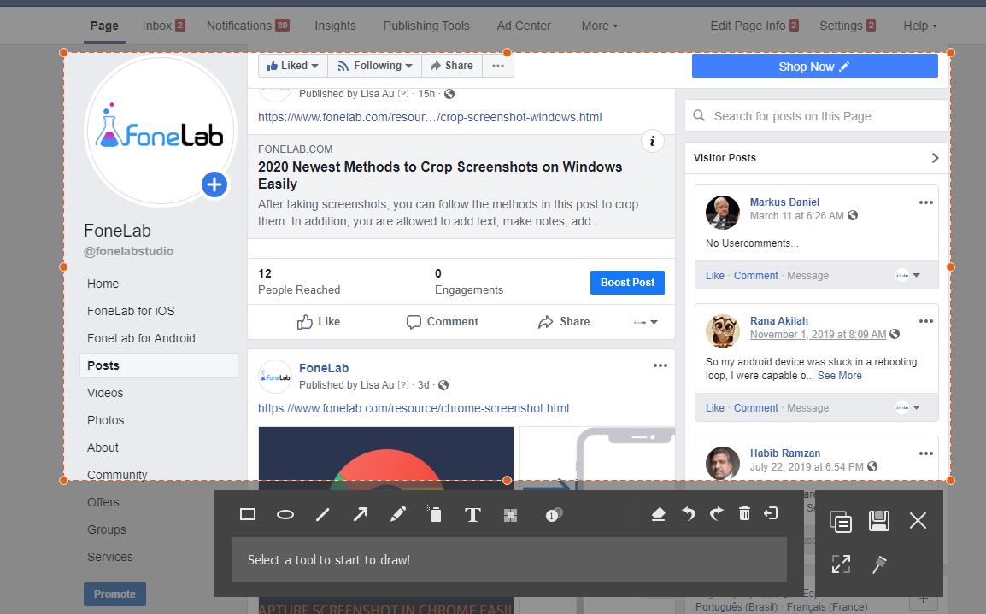The image size is (986, 614).
Task: Undo the last drawing action
Action: 689,514
